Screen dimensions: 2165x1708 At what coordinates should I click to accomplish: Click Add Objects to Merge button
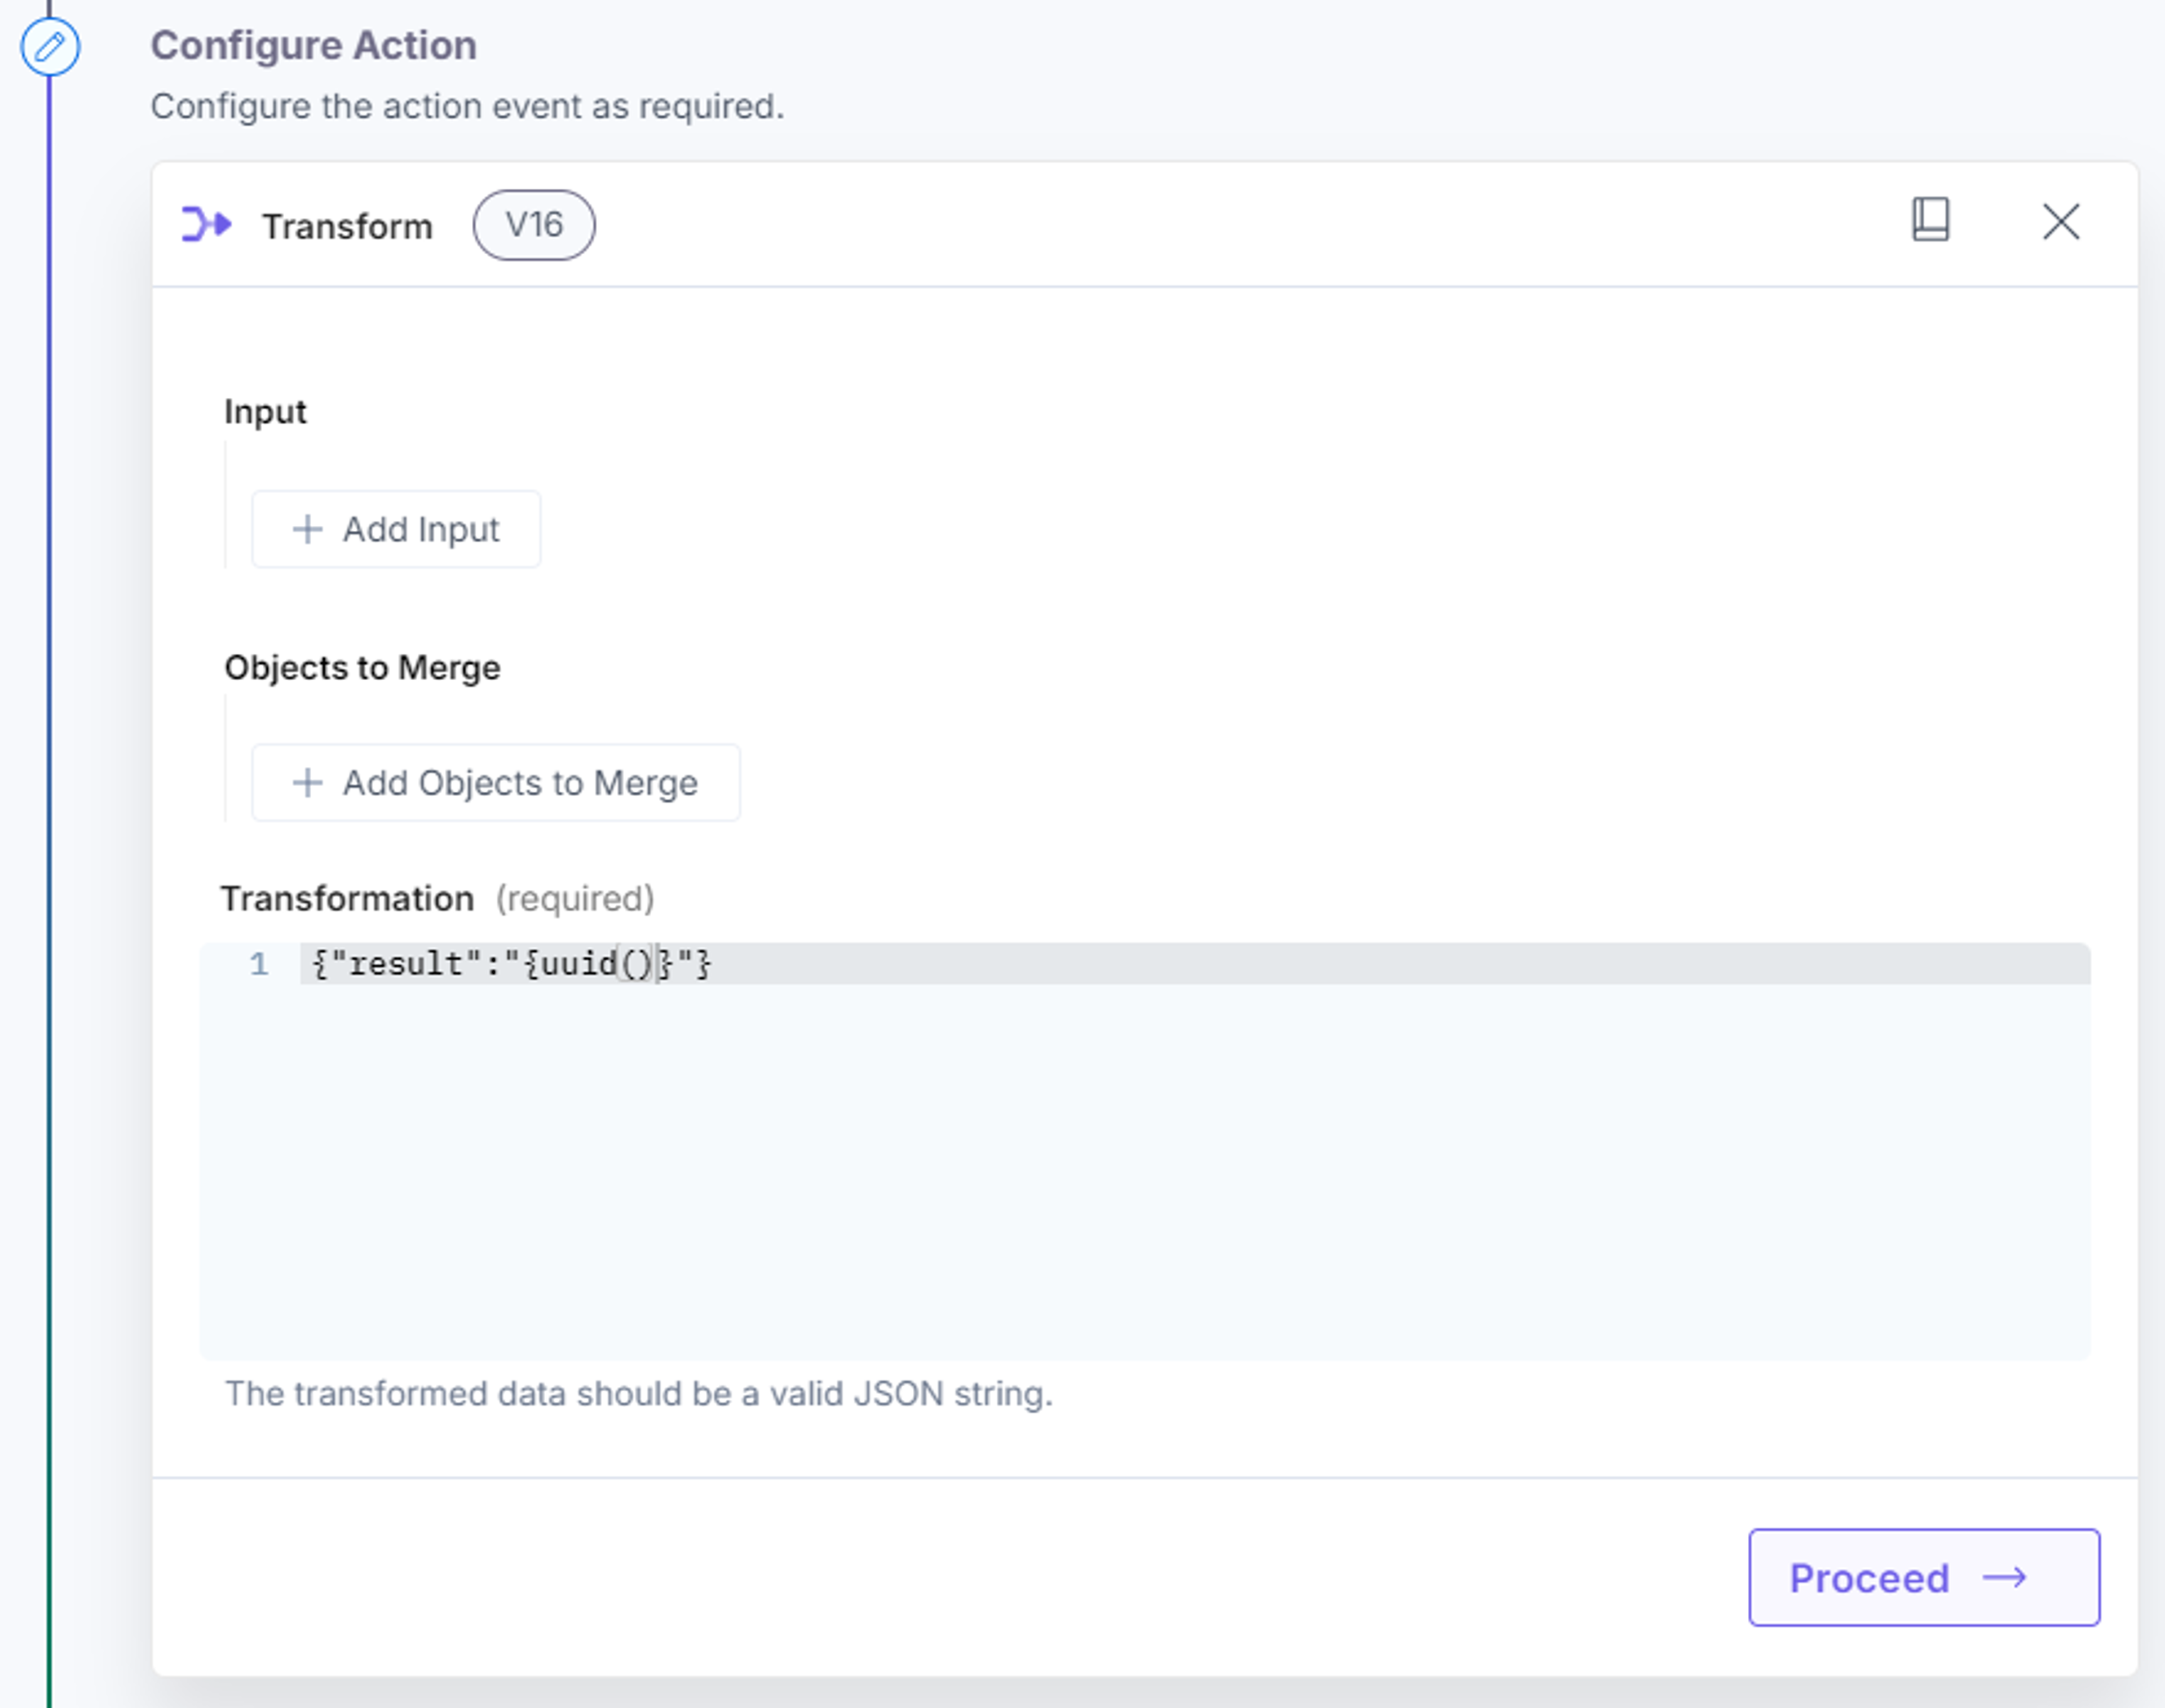tap(496, 783)
